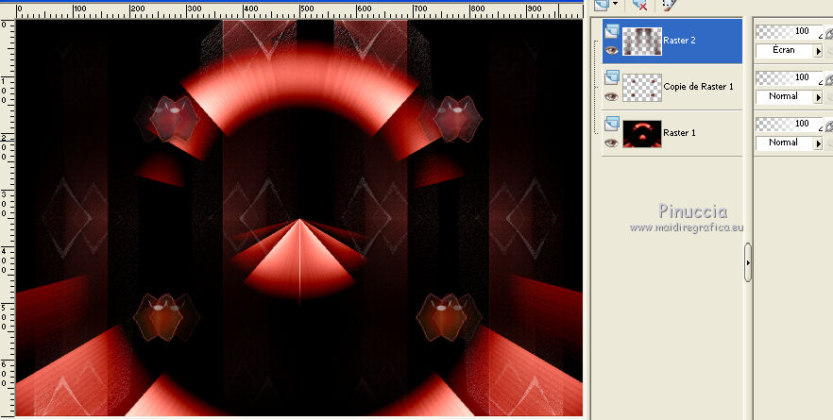Adjust opacity slider of Raster 1

tap(789, 125)
